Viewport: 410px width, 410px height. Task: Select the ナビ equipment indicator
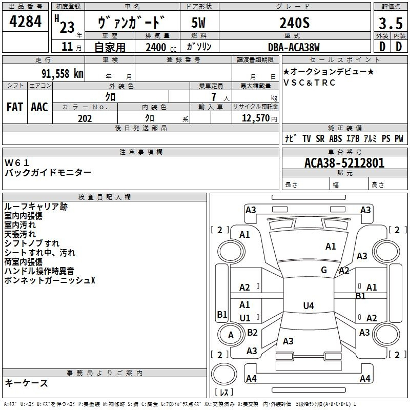click(x=289, y=138)
